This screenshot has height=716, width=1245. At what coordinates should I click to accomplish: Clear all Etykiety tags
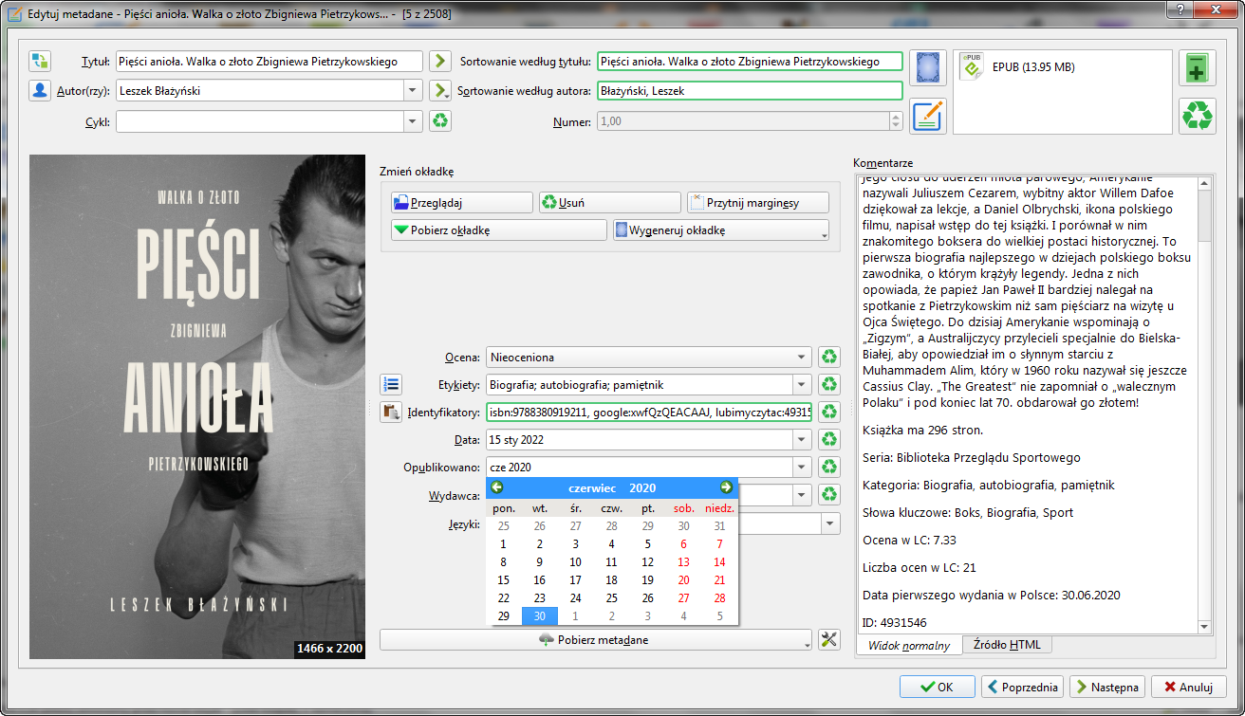(829, 385)
